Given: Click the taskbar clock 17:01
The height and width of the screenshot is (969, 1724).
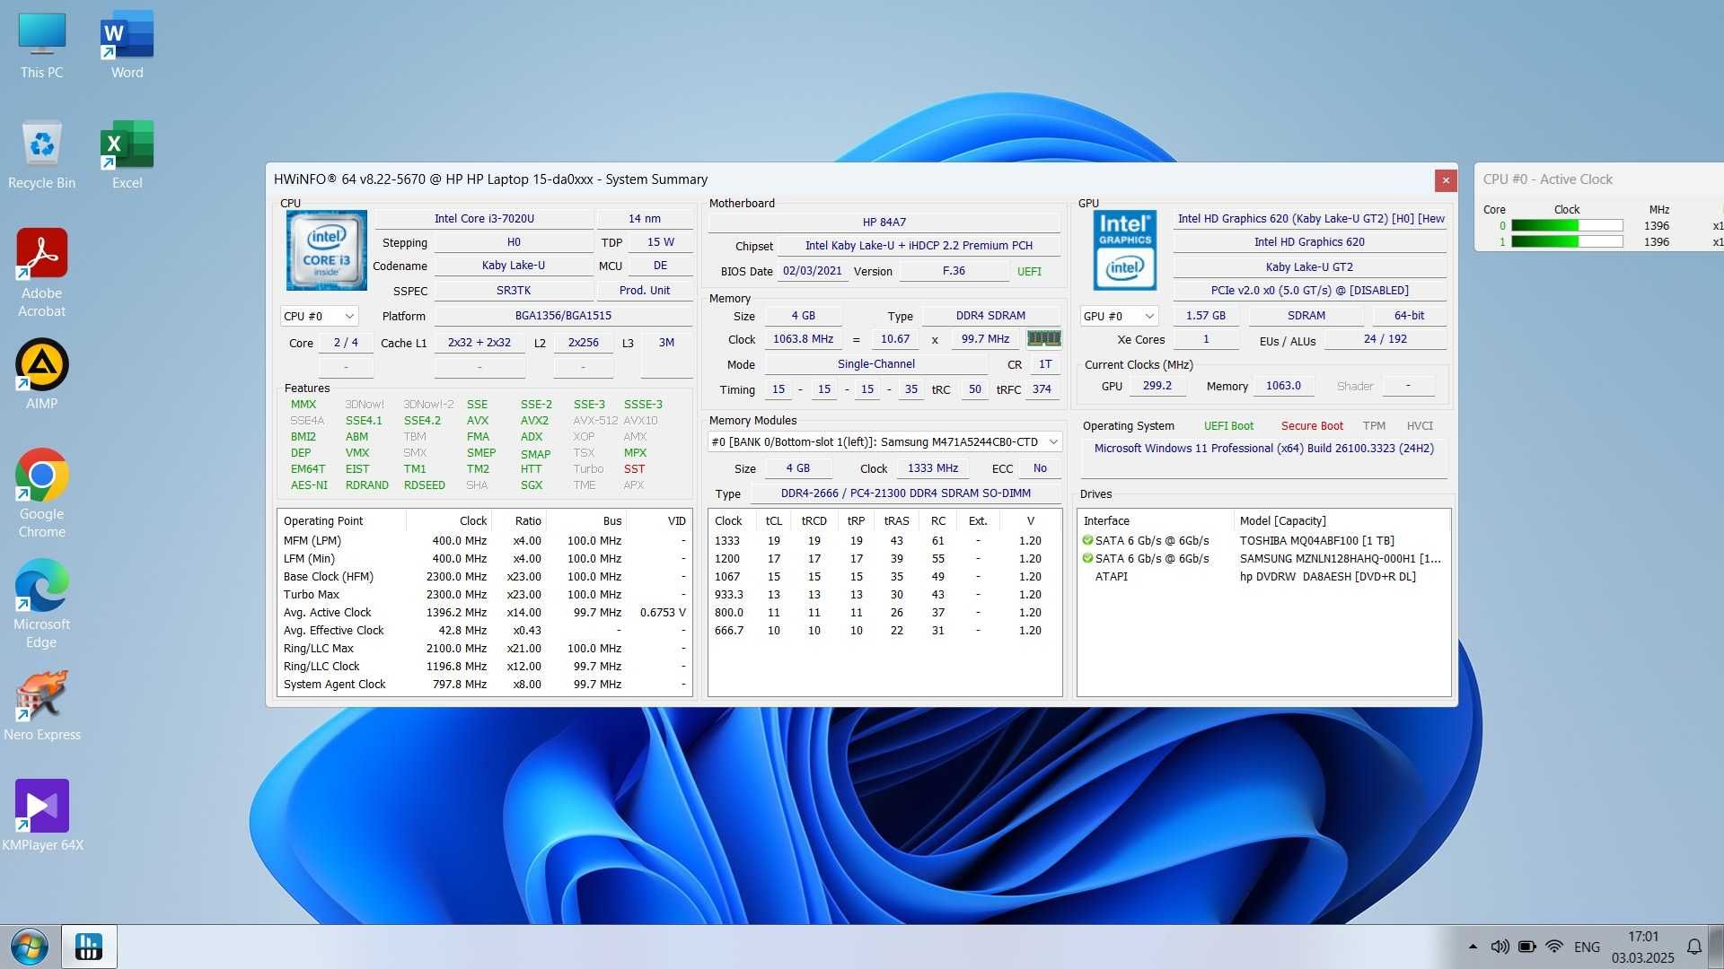Looking at the screenshot, I should 1642,937.
